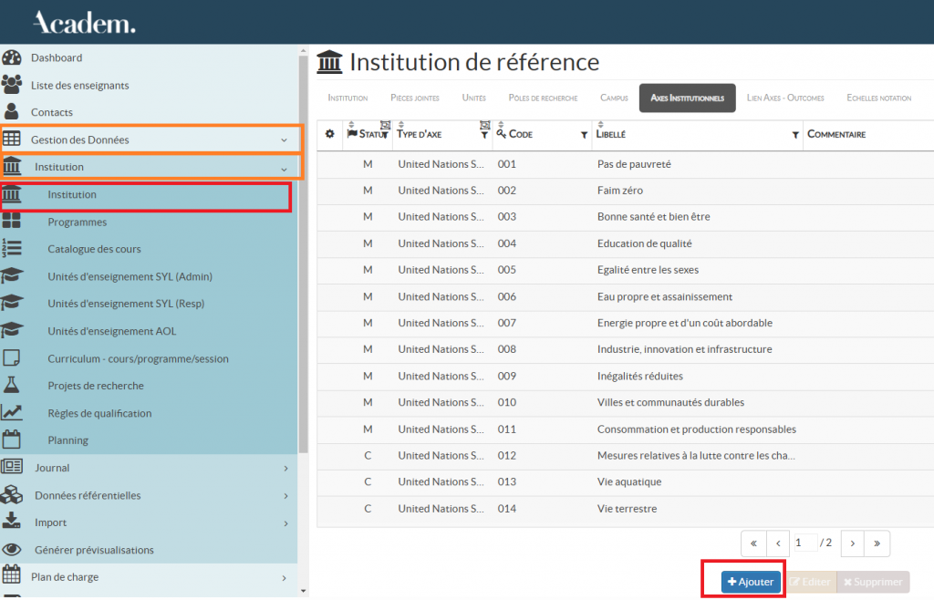Collapse the Gestion des Données section

285,140
